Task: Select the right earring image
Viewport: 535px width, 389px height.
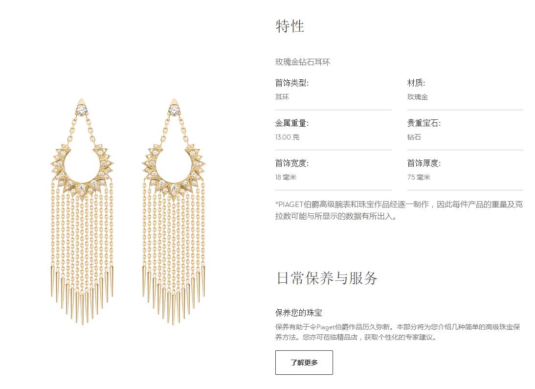Action: pyautogui.click(x=174, y=211)
